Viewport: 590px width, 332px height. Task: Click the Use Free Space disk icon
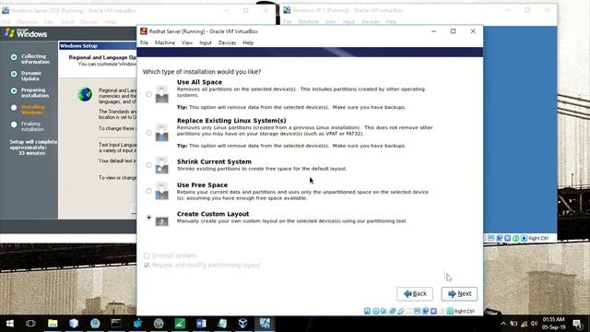[162, 191]
